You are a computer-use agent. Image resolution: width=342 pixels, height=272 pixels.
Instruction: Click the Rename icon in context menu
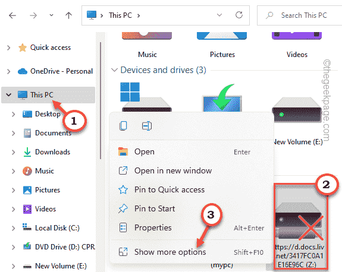(x=147, y=126)
